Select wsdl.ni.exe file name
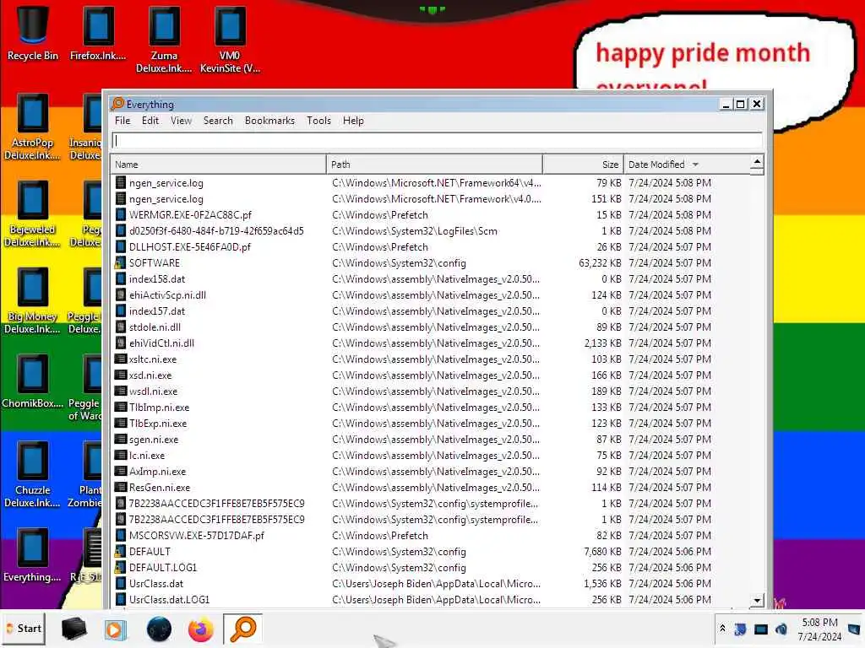 coord(154,391)
